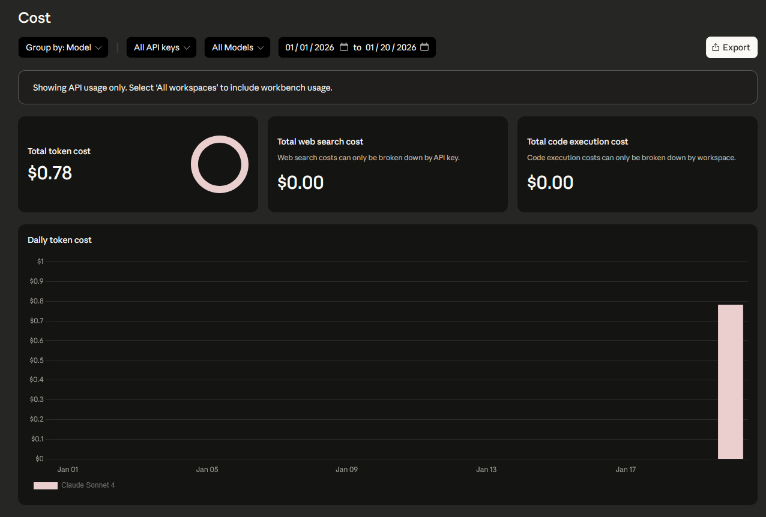Click the Total token cost $0.78 amount
The height and width of the screenshot is (517, 766).
(50, 173)
